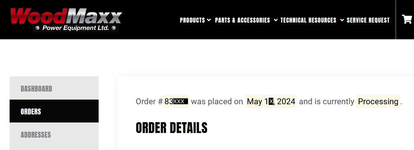
Task: Click the highlighted order number 83XXX
Action: tap(176, 101)
